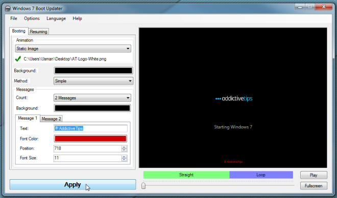Click the message Text input field
This screenshot has height=198, width=337.
click(90, 128)
